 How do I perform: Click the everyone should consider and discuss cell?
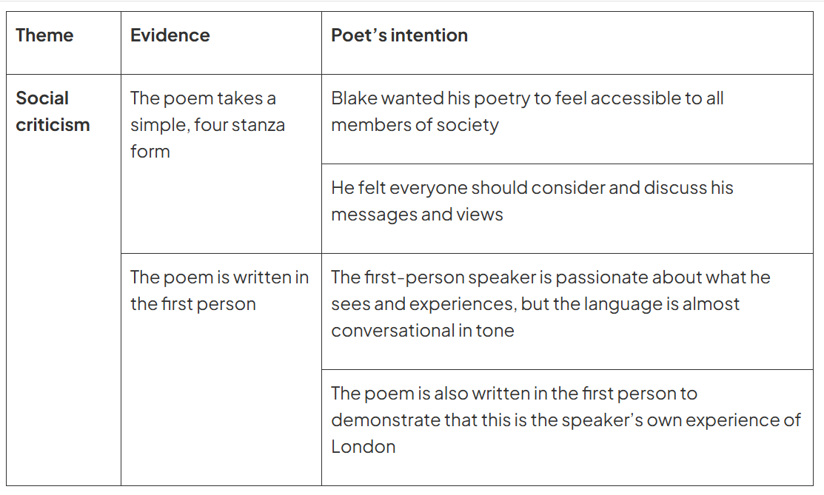tap(568, 209)
